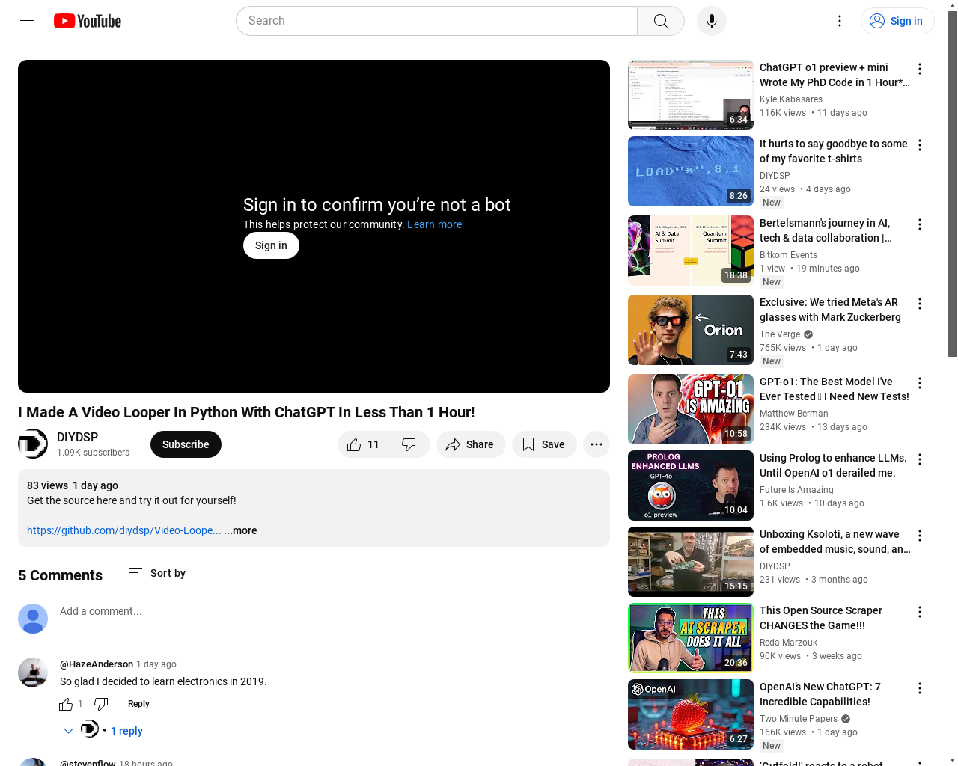Open Bertelsmann's journey video thumbnail

coord(691,251)
